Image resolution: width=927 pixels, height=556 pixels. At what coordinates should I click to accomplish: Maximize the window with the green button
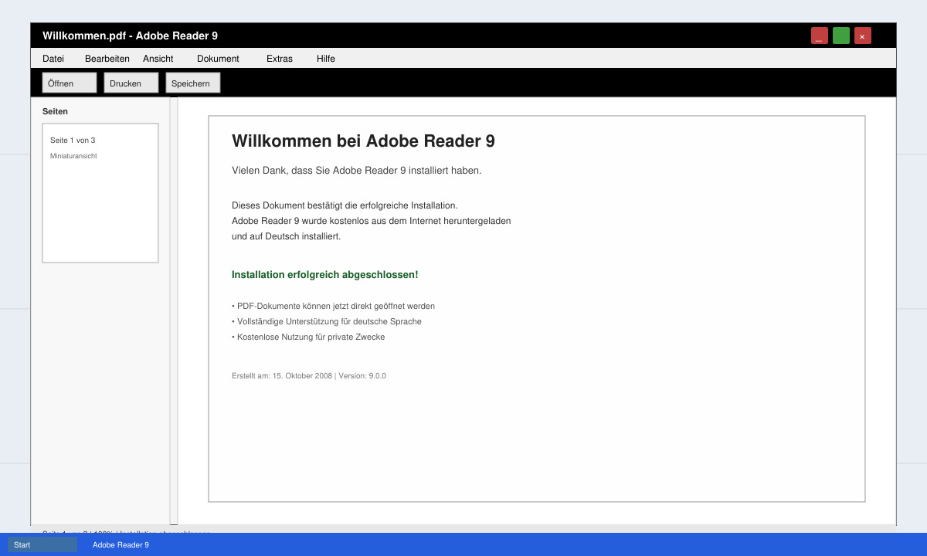pyautogui.click(x=841, y=36)
